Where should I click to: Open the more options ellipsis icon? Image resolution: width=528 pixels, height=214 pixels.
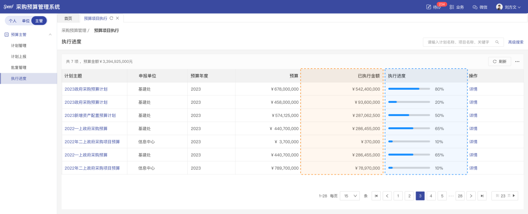[517, 61]
